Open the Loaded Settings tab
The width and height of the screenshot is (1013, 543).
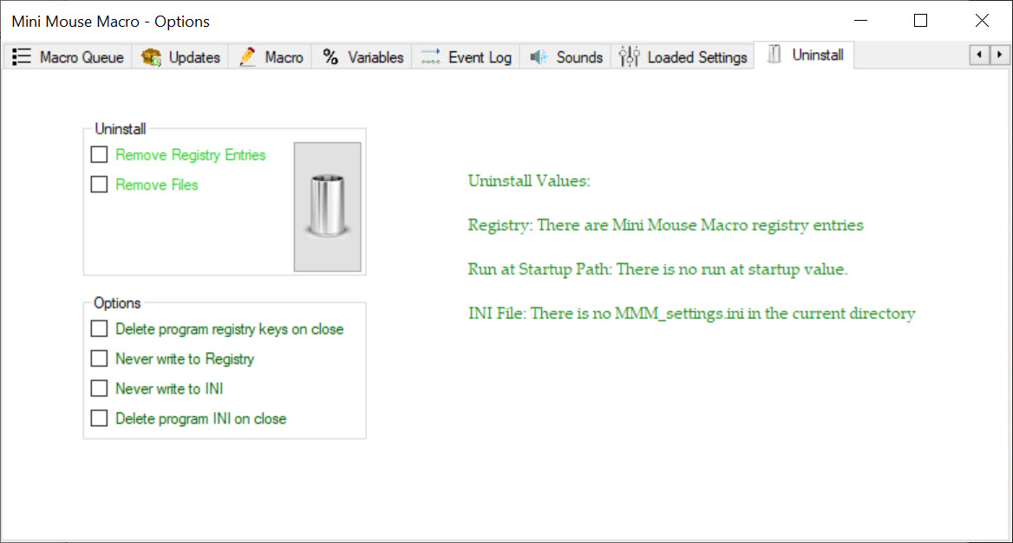point(683,57)
